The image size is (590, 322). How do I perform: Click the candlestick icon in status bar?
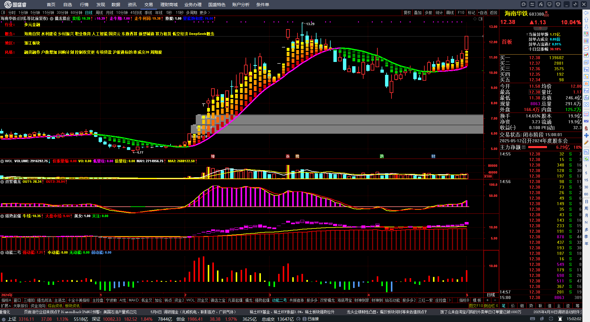(x=542, y=319)
